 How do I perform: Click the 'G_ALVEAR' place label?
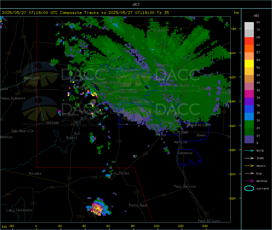tap(181, 132)
